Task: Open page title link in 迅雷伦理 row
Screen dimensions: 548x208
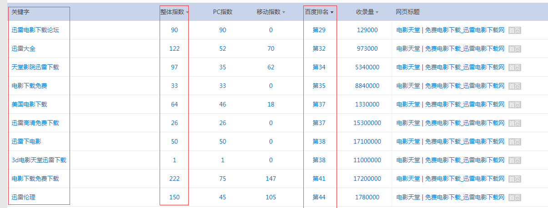Action: (450, 197)
